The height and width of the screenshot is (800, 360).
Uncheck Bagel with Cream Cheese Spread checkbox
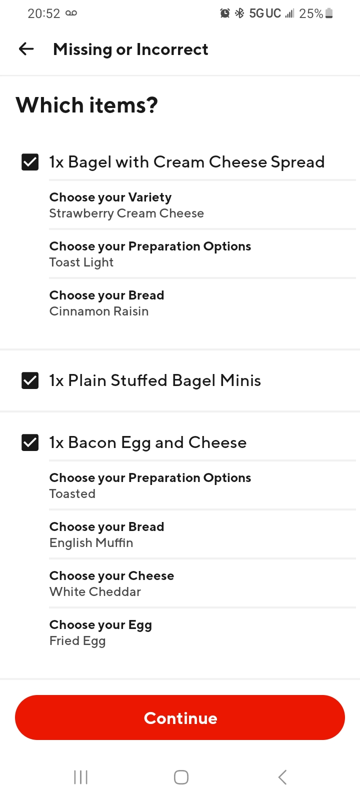(x=30, y=162)
